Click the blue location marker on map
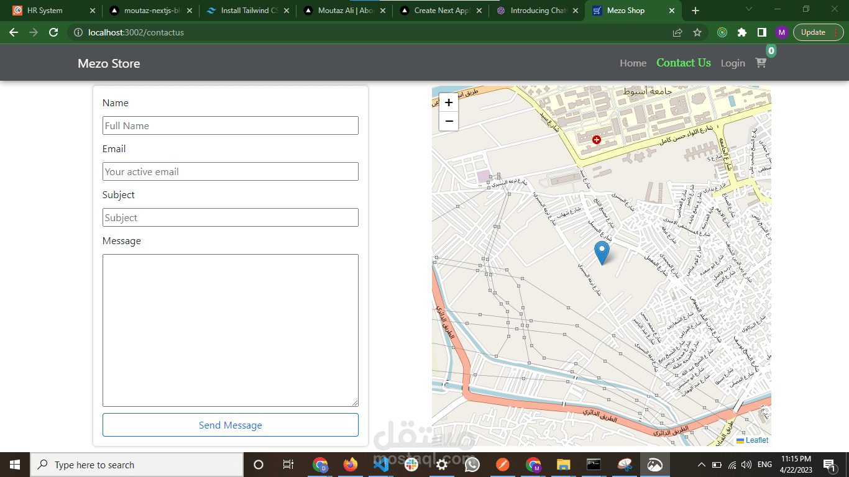The height and width of the screenshot is (477, 849). (x=602, y=253)
